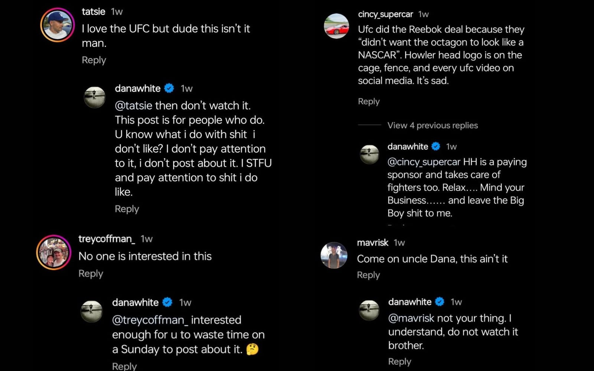Viewport: 594px width, 371px height.
Task: Click the @cincy_supercar mention
Action: tap(424, 161)
